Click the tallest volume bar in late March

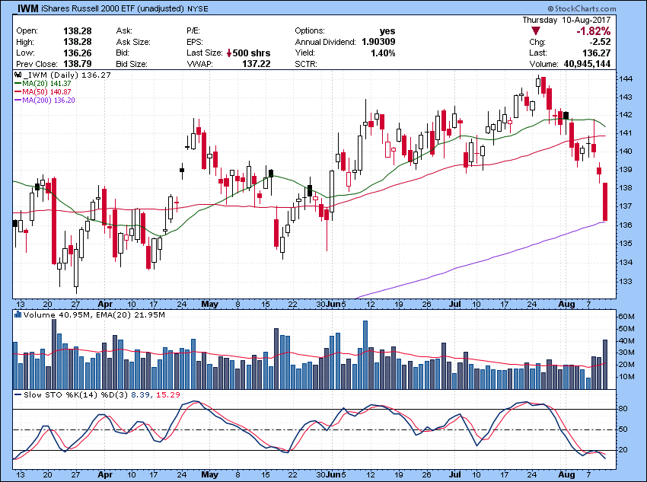pos(53,354)
